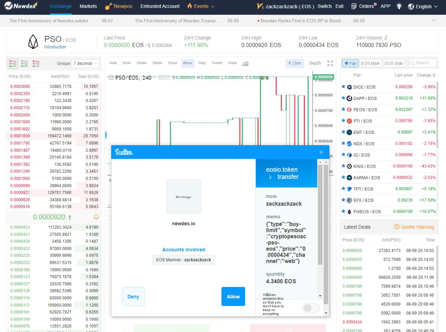Click Exit to log out
This screenshot has height=332, width=446.
click(x=339, y=6)
